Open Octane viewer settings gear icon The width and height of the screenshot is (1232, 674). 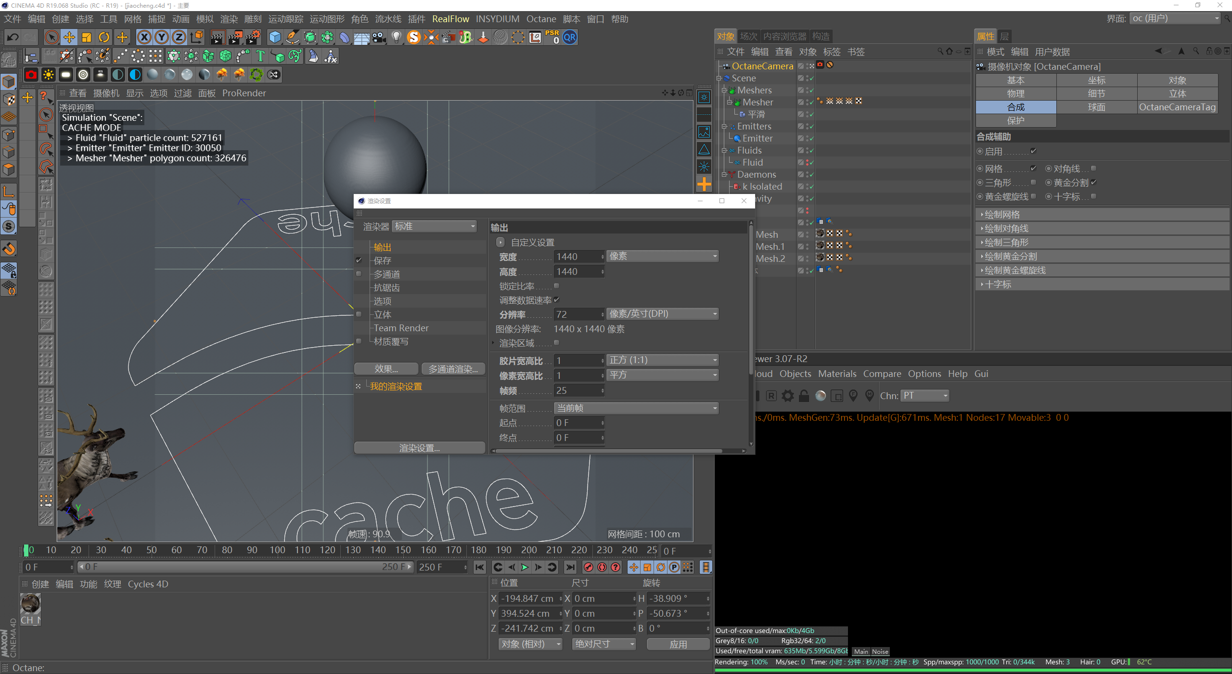click(x=788, y=396)
